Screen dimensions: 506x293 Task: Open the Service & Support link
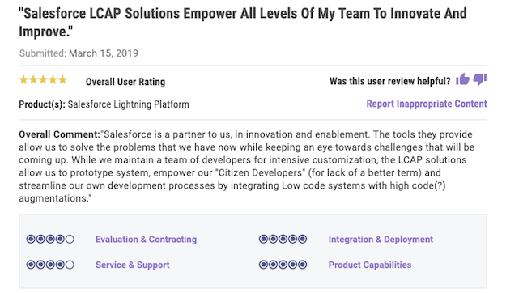(x=132, y=265)
